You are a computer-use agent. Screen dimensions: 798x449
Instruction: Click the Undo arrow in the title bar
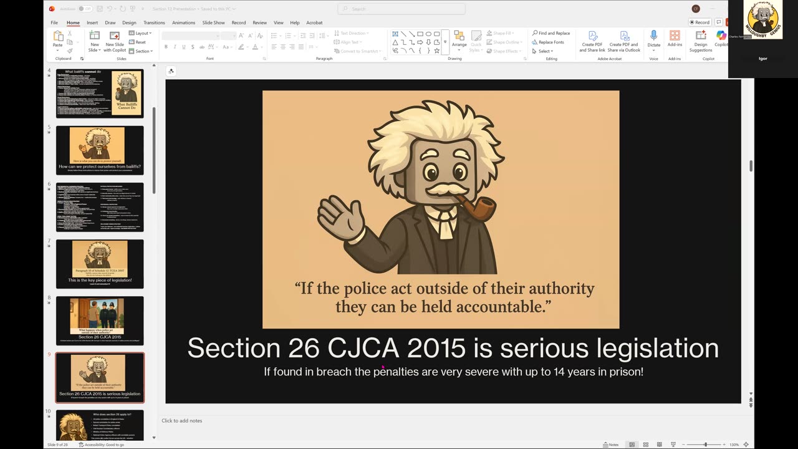109,9
